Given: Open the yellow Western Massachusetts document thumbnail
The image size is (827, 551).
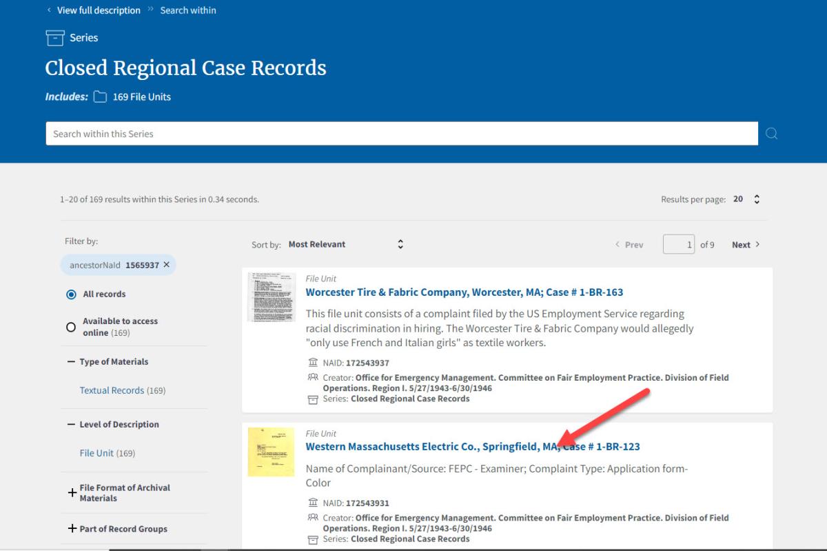Looking at the screenshot, I should point(271,452).
